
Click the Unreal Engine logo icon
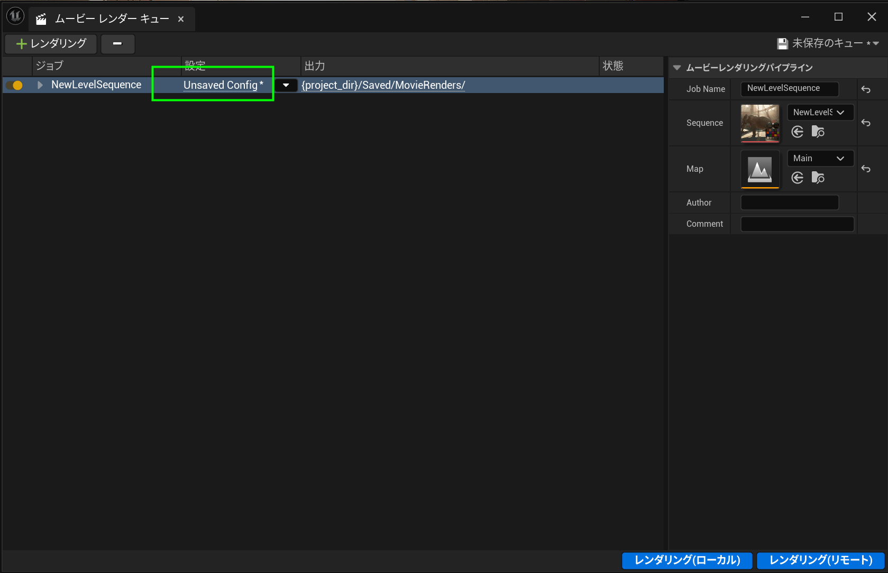(x=15, y=16)
